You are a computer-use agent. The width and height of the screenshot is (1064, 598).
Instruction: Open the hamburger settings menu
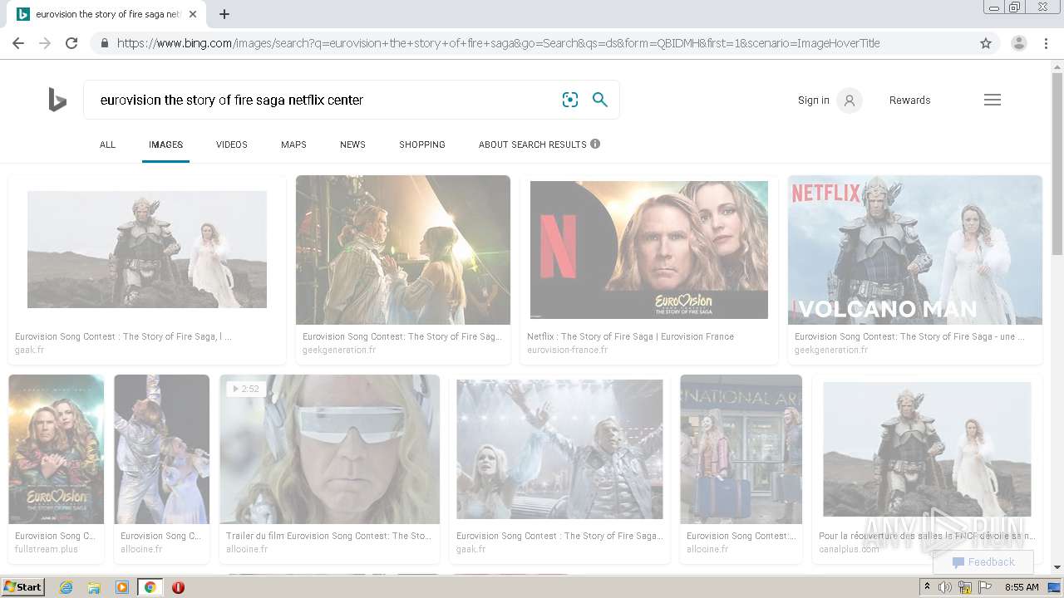[x=993, y=100]
